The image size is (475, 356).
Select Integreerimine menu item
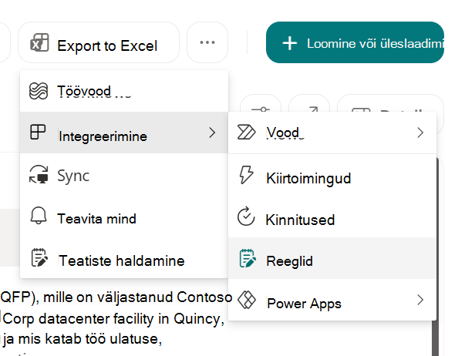[124, 133]
